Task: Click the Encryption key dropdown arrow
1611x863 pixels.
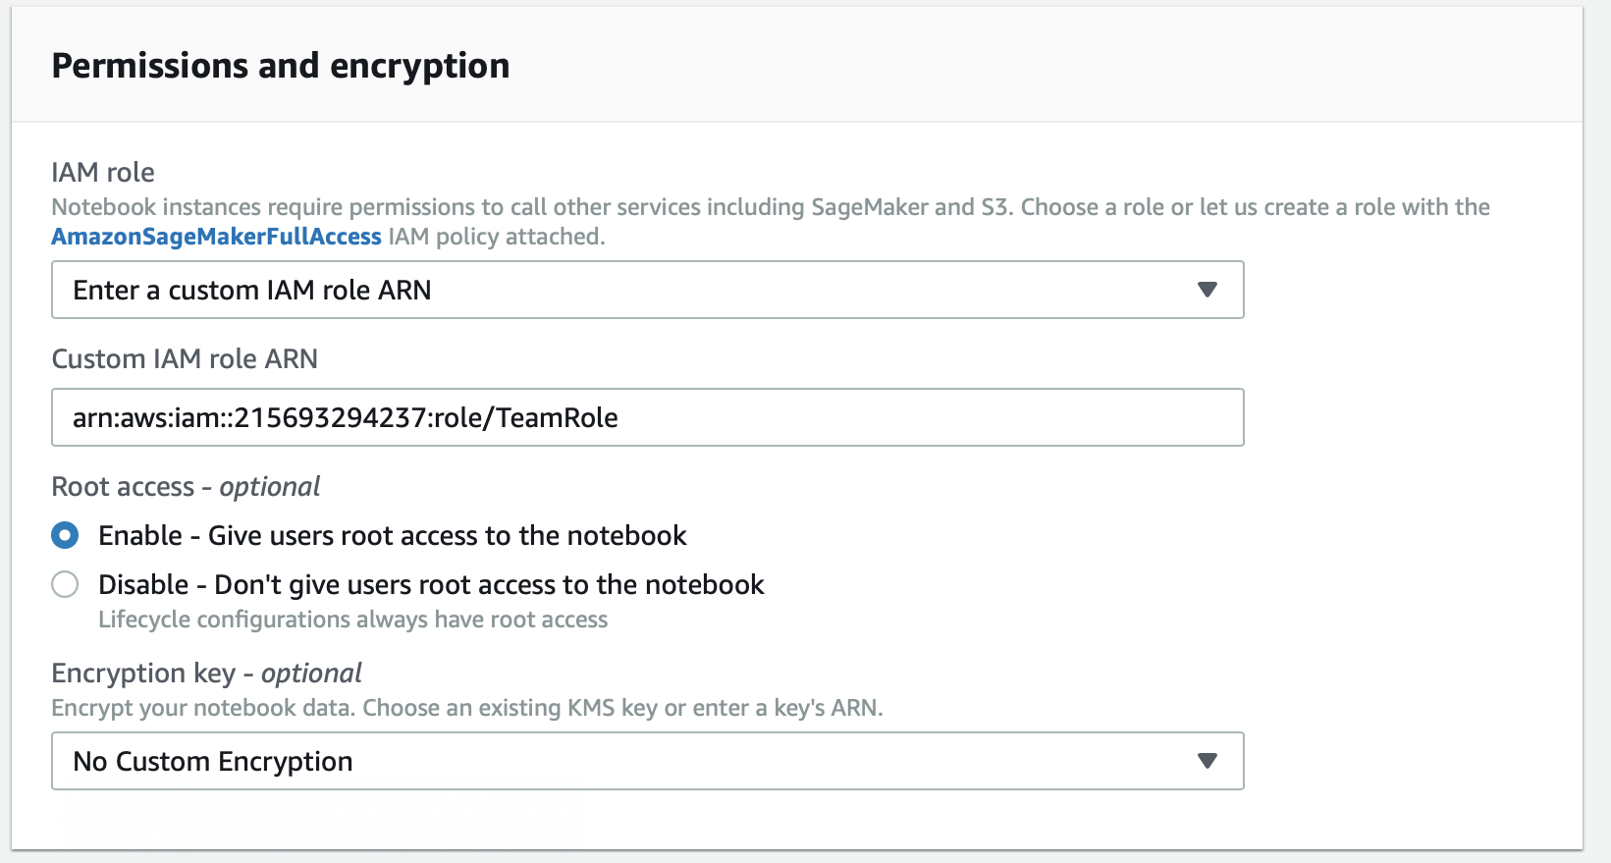Action: [1208, 761]
